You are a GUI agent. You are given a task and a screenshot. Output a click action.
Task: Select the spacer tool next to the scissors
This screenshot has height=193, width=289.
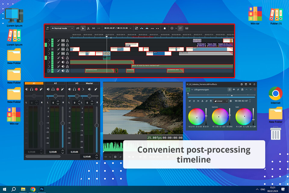coord(94,28)
